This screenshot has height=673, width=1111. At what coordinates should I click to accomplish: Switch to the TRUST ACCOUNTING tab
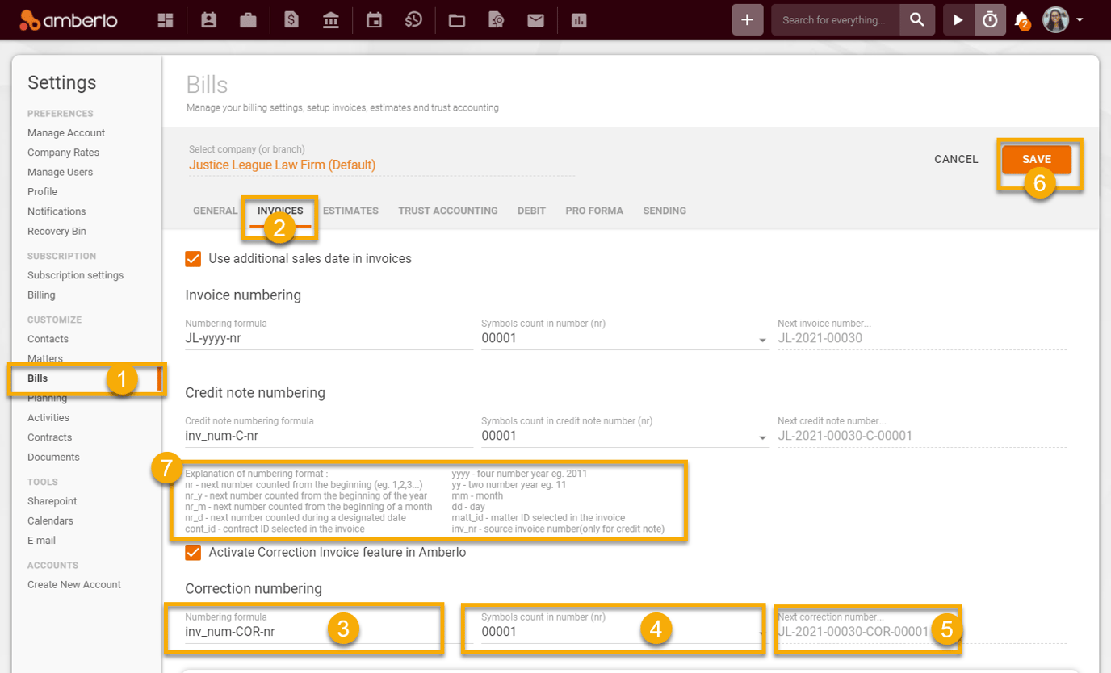click(447, 210)
